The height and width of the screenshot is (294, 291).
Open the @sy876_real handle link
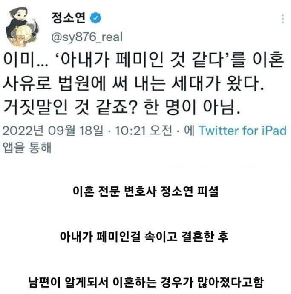(x=87, y=37)
